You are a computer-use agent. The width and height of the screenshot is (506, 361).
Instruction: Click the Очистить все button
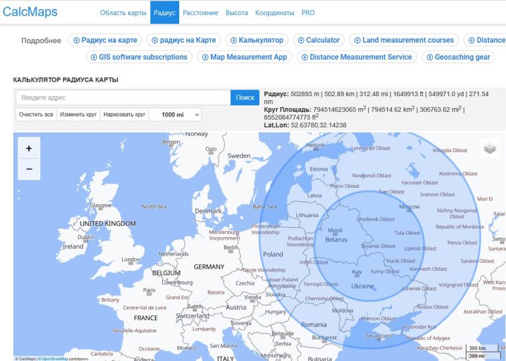point(36,115)
